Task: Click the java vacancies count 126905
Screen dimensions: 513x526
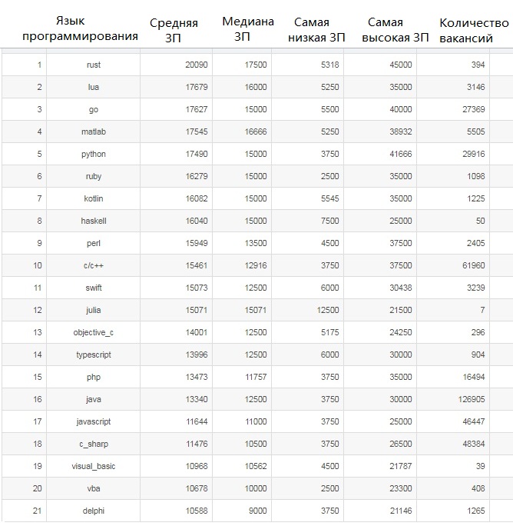Action: [472, 400]
